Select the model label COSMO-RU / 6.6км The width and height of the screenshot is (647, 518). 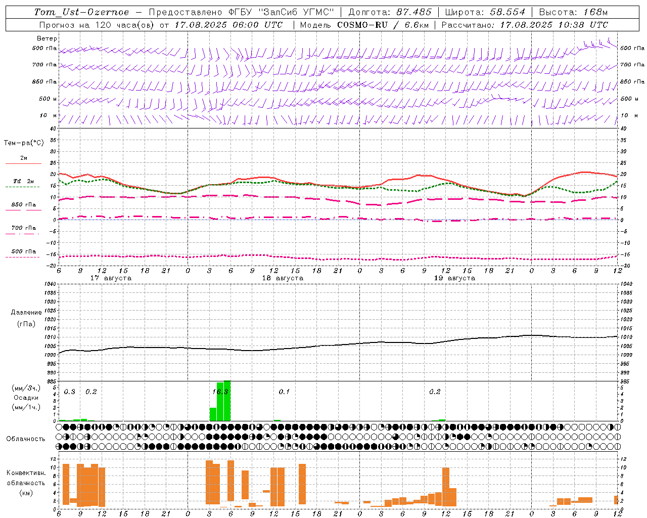tap(383, 25)
